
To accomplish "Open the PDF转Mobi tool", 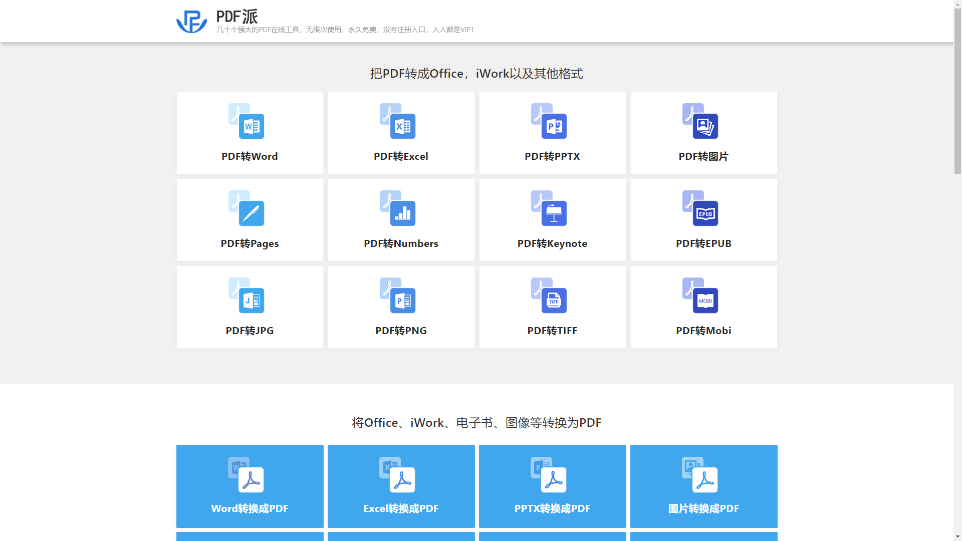I will tap(703, 307).
